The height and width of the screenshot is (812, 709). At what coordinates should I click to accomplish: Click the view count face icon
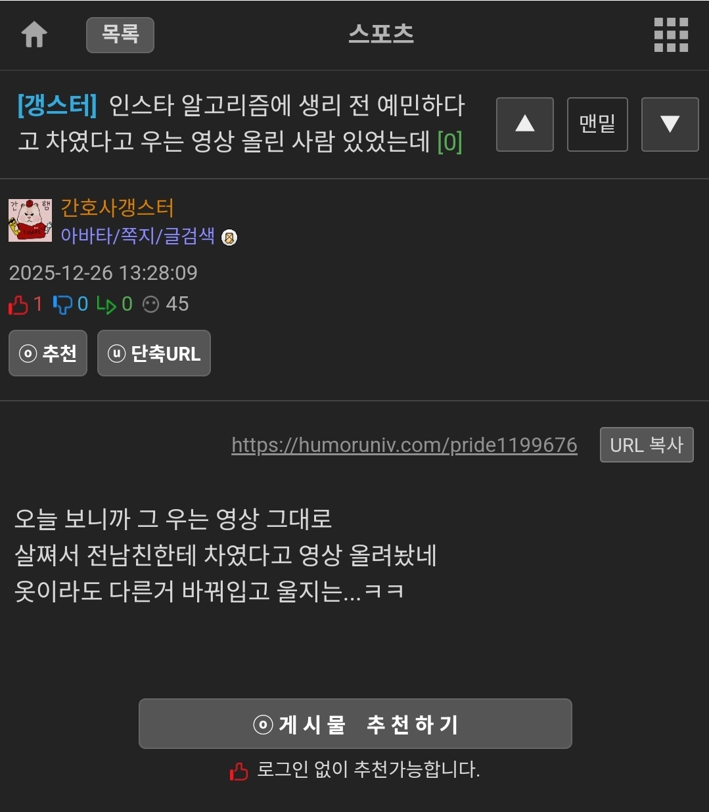click(151, 304)
